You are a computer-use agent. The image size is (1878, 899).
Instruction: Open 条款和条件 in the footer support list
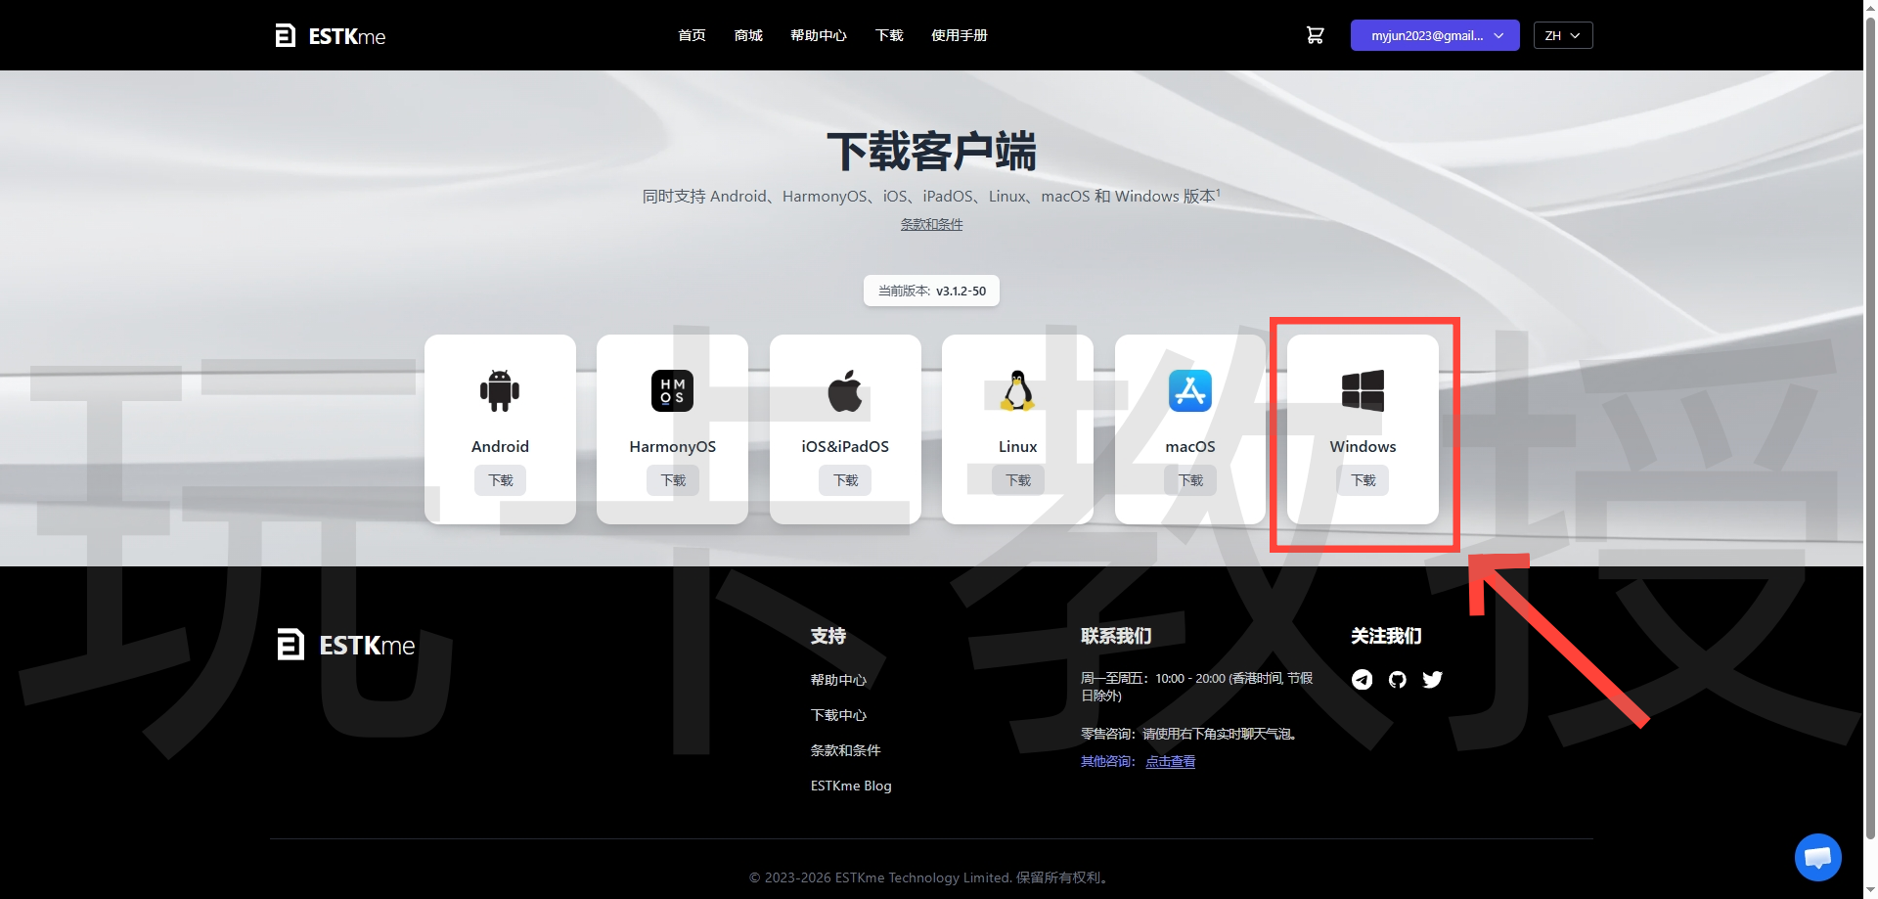845,750
